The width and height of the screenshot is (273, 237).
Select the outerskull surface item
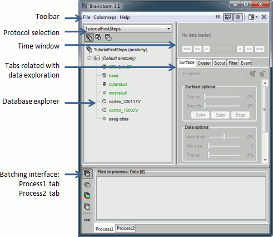coord(118,84)
